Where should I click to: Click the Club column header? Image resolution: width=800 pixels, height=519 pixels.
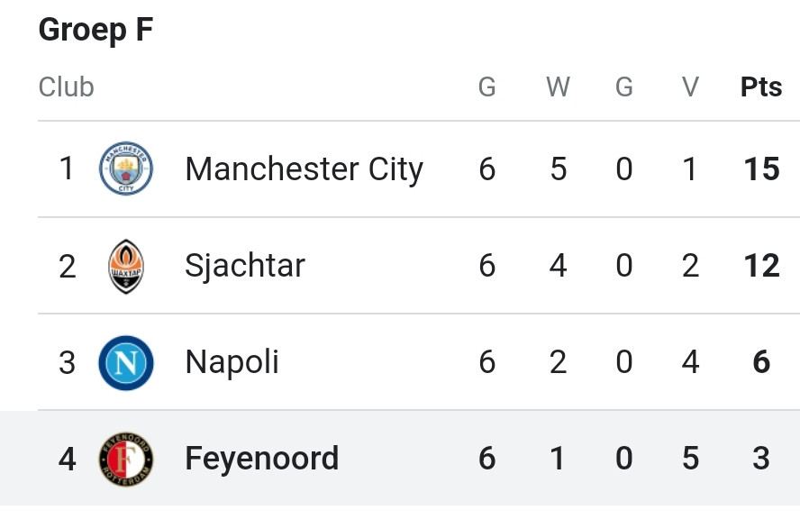tap(67, 86)
